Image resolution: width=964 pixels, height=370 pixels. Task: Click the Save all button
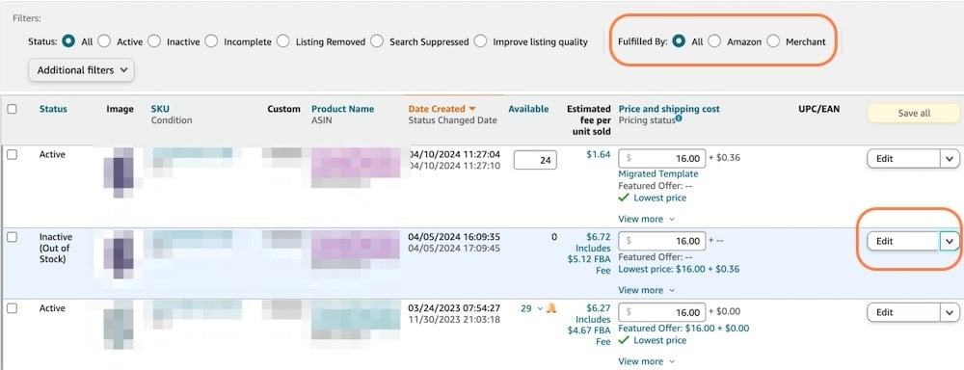913,113
